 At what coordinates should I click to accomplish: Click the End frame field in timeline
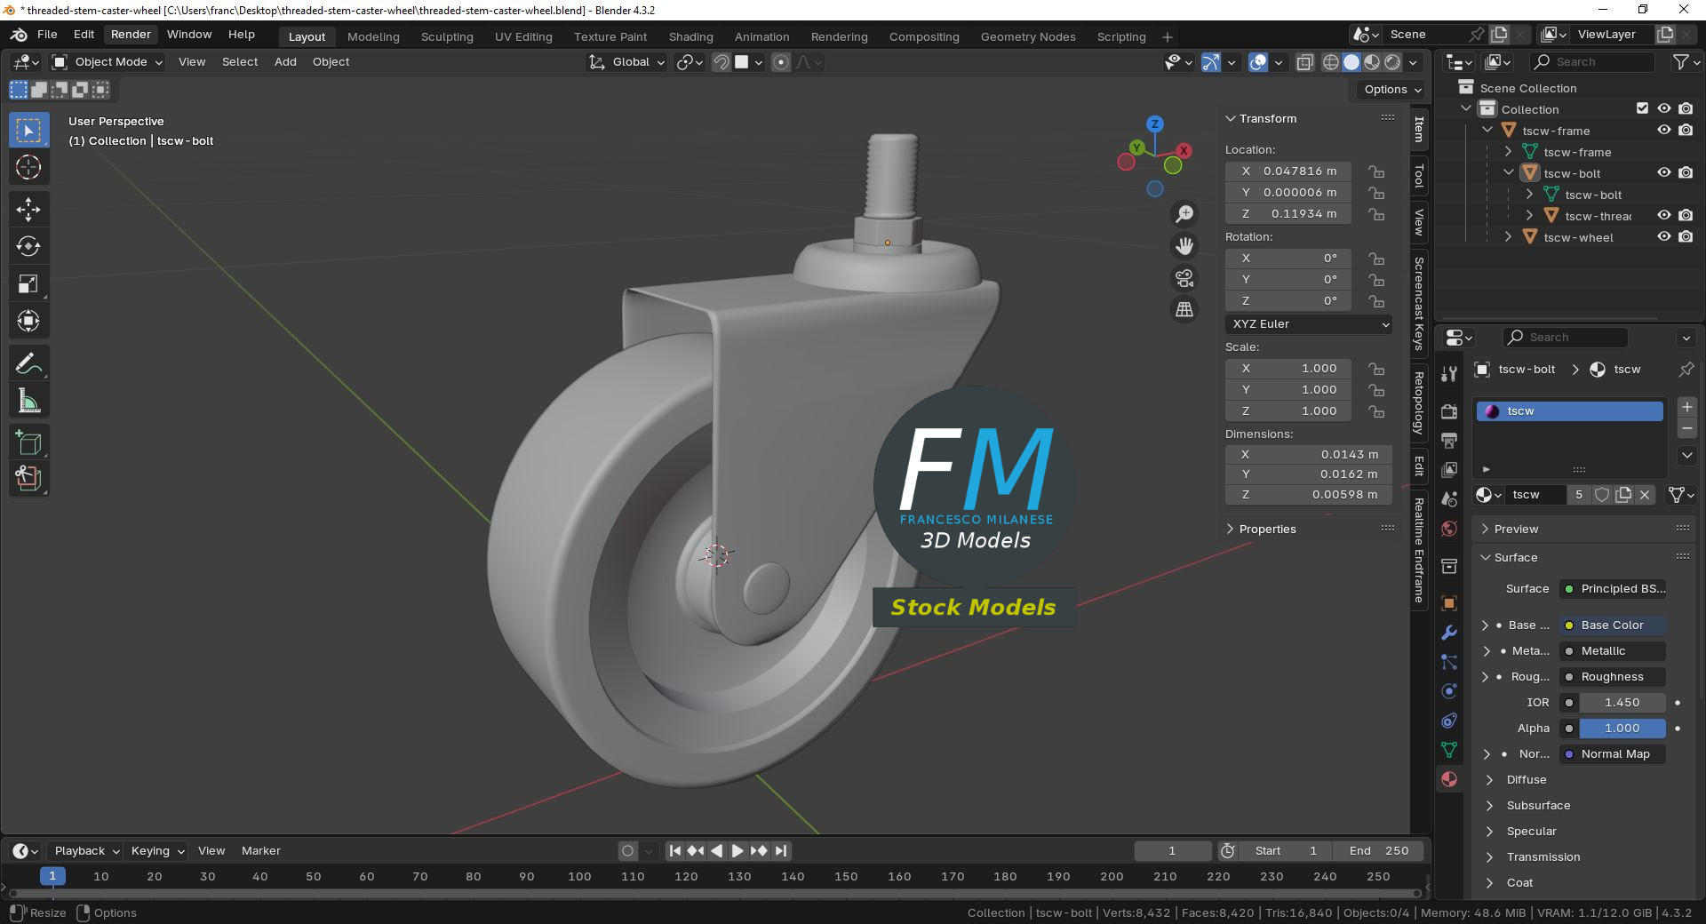click(x=1379, y=851)
